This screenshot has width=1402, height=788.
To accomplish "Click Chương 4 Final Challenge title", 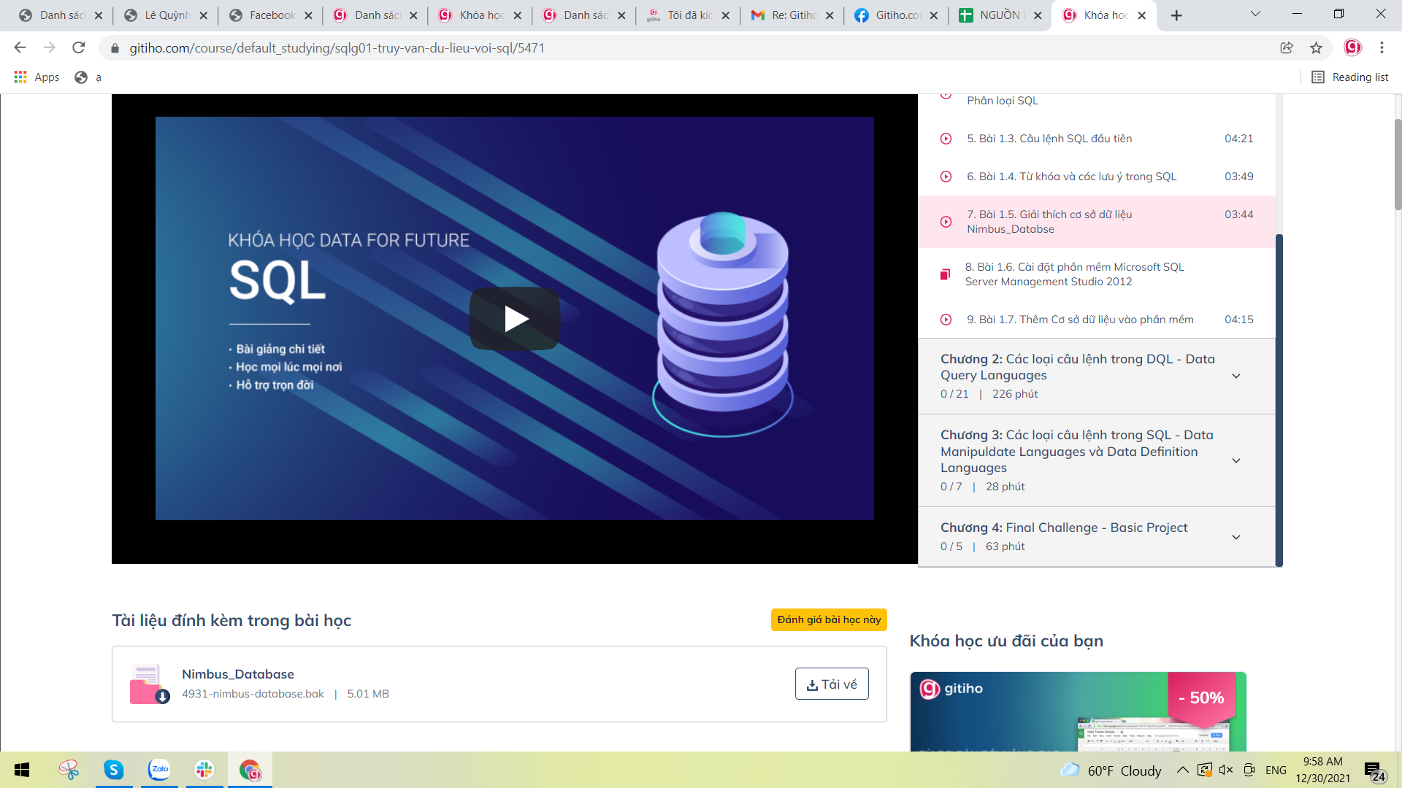I will [x=1064, y=528].
